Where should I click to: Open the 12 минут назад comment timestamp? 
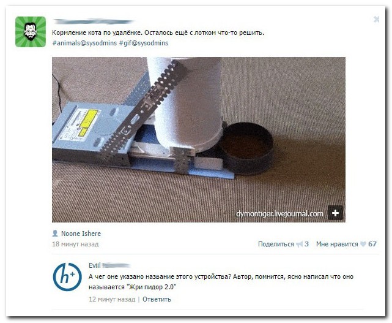coord(112,299)
